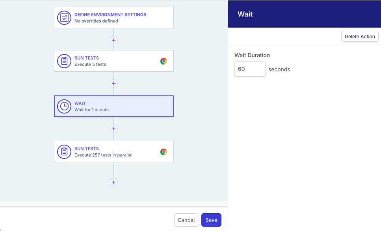Click Chrome icon on Execute 5 tests step
Screen dimensions: 381x231
164,61
